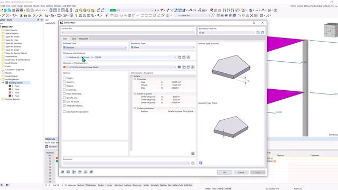
Task: Open the material library book icon
Action: 180,67
